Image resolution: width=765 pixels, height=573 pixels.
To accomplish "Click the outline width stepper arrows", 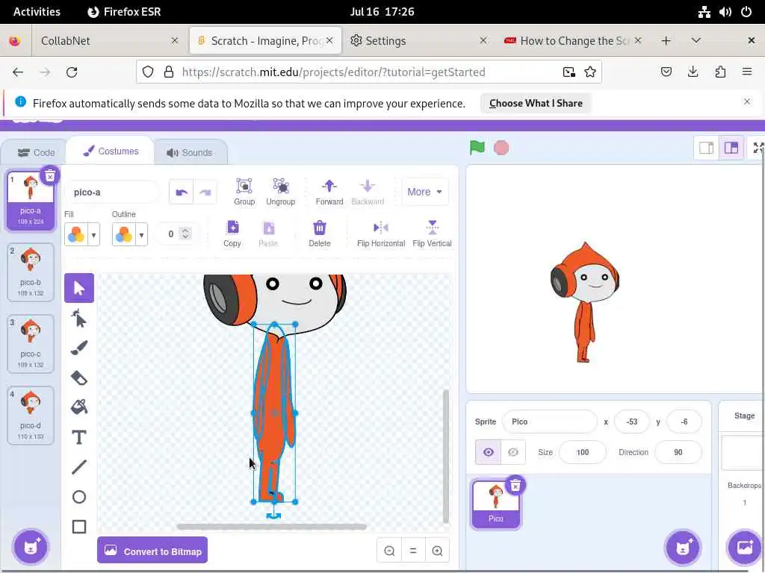I will click(185, 234).
